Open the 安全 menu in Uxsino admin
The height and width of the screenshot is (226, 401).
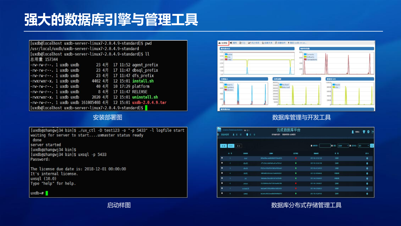click(252, 135)
